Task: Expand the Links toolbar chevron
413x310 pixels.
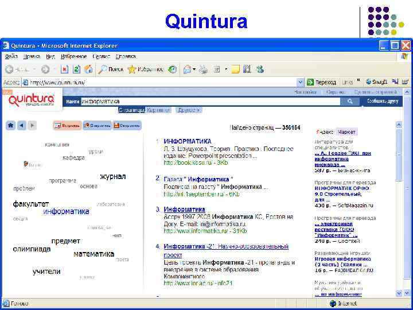Action: tap(359, 81)
